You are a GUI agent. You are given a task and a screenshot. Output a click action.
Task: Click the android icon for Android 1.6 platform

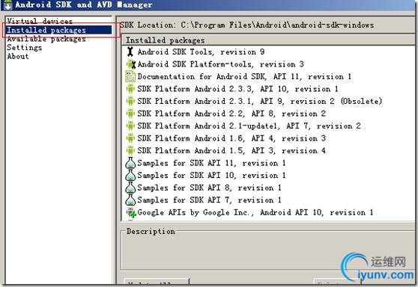[130, 138]
